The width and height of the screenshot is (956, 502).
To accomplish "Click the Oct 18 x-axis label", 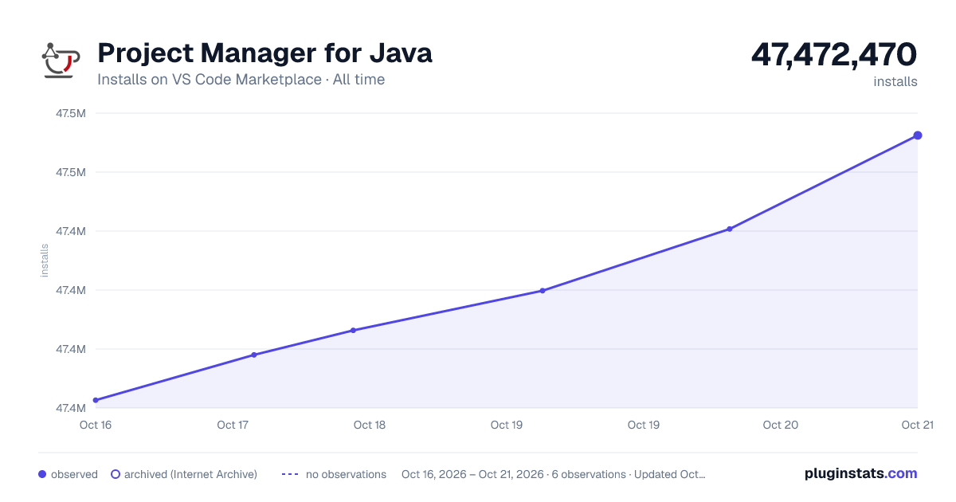I will [370, 425].
